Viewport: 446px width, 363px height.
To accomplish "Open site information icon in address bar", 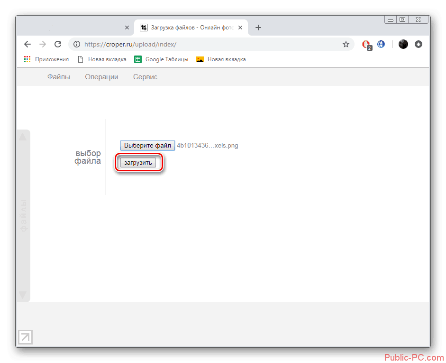I will coord(77,44).
